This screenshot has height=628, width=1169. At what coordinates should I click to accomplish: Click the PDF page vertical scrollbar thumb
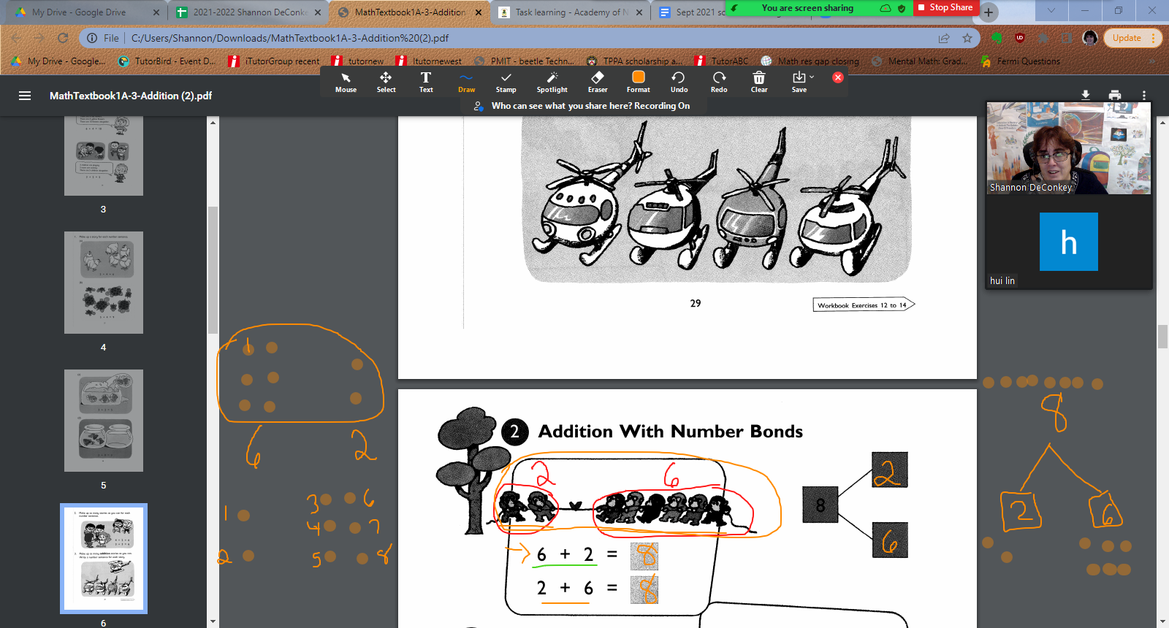pos(1162,337)
